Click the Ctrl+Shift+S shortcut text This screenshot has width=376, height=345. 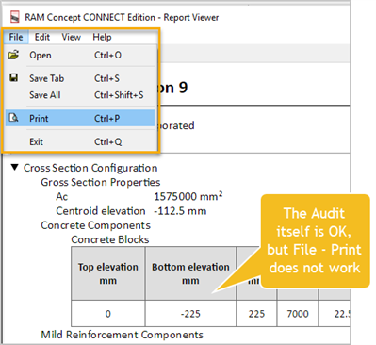(119, 95)
